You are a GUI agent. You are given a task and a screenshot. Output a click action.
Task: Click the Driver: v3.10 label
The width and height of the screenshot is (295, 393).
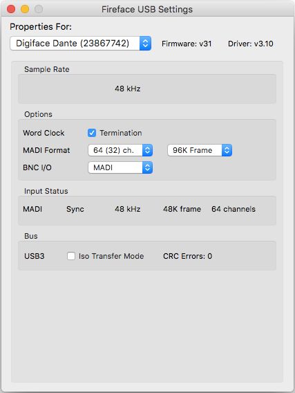point(251,44)
